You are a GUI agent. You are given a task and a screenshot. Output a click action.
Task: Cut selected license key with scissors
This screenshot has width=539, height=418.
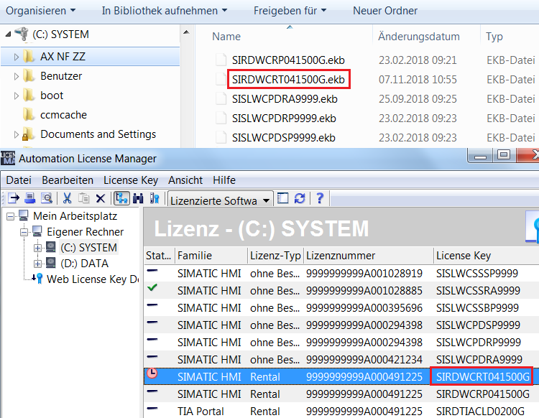(67, 198)
